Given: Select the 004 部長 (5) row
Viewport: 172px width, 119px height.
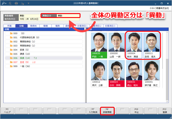Looking at the screenshot, I should 44,50.
